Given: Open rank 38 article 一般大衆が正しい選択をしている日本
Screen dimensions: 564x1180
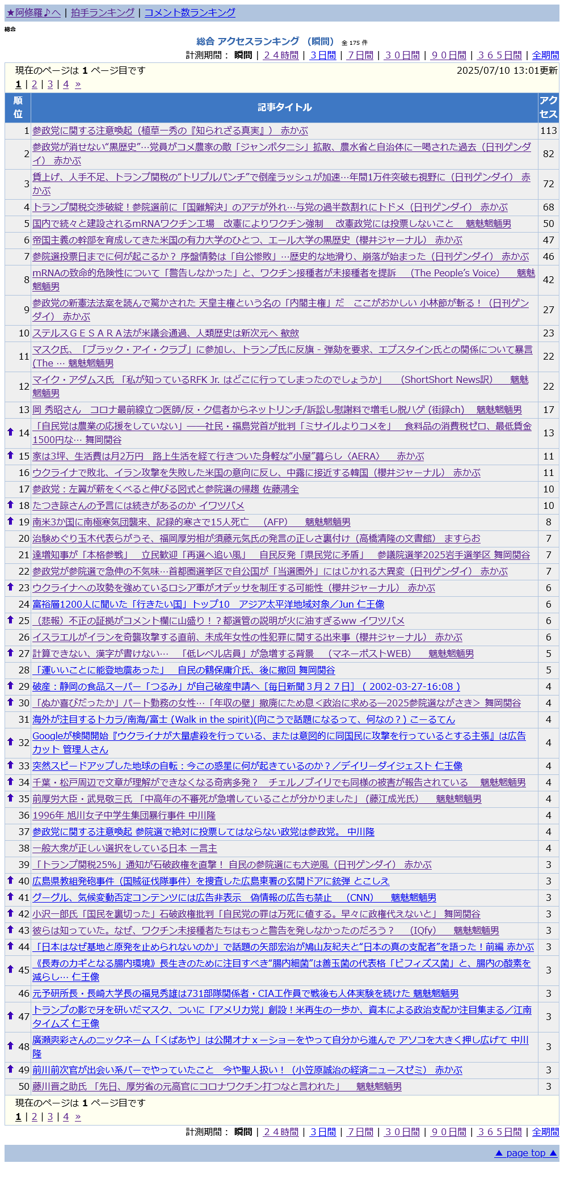Looking at the screenshot, I should (125, 848).
